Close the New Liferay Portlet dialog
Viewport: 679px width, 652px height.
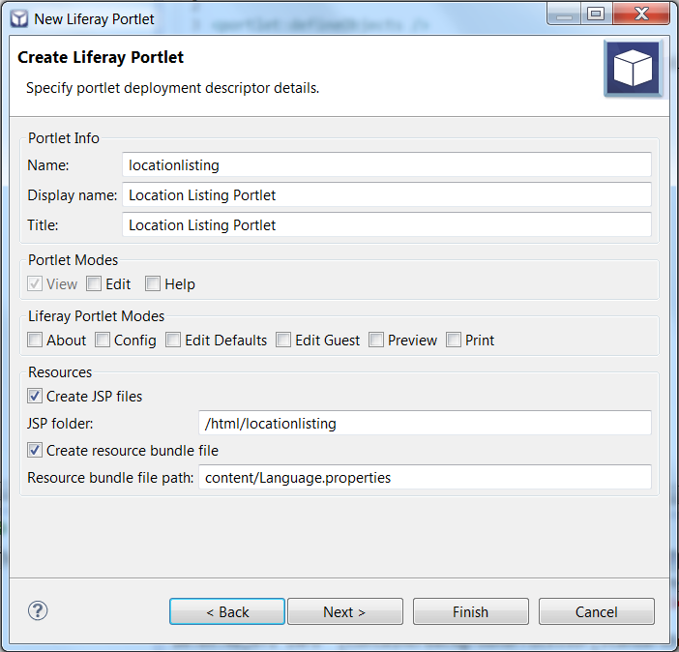[x=641, y=15]
